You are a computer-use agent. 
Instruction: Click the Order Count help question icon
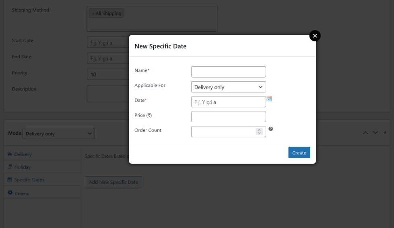[x=271, y=129]
